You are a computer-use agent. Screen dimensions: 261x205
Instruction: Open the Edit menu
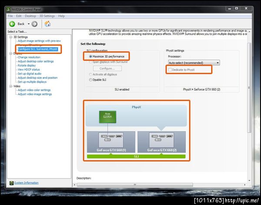(x=19, y=16)
